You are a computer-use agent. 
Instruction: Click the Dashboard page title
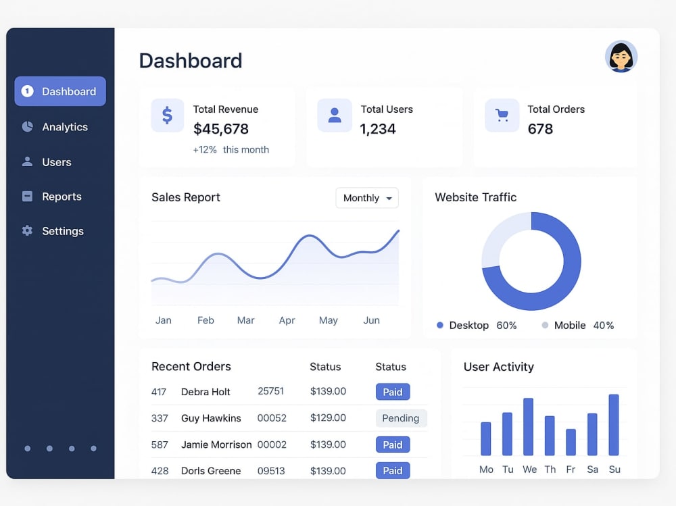click(191, 60)
